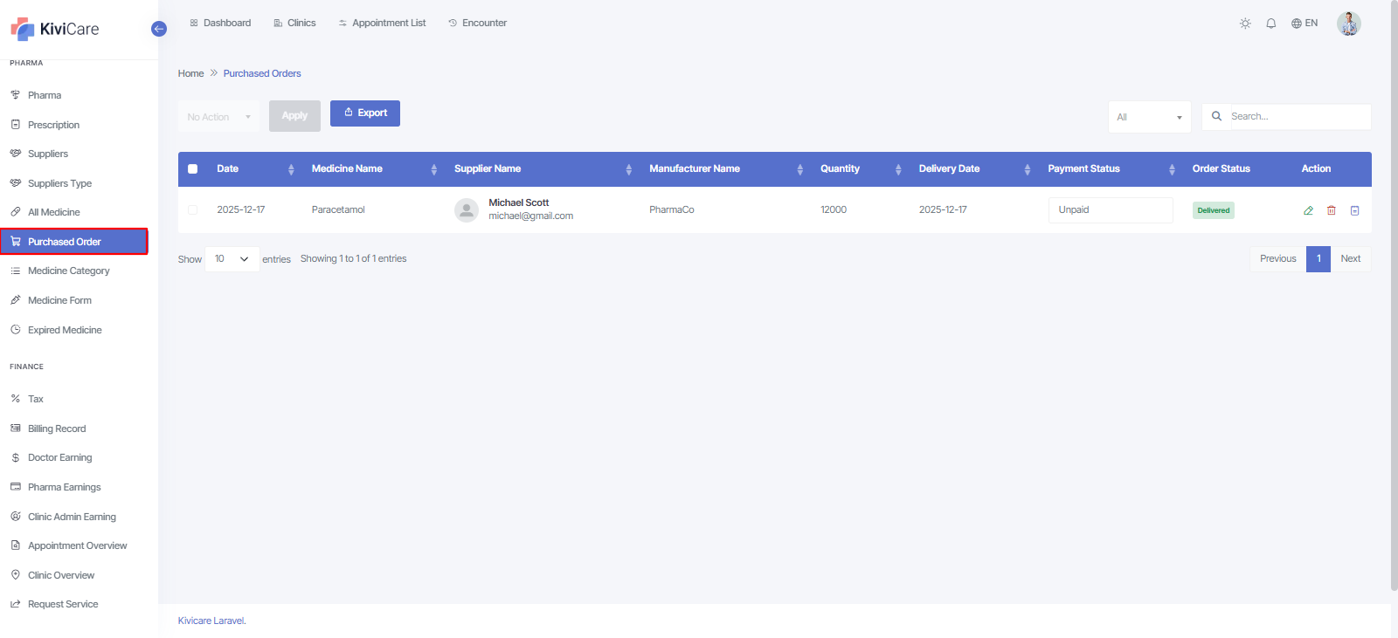
Task: Click the edit pencil icon for Paracetamol order
Action: click(1308, 210)
